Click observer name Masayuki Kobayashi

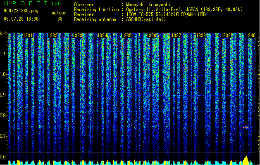click(x=148, y=5)
